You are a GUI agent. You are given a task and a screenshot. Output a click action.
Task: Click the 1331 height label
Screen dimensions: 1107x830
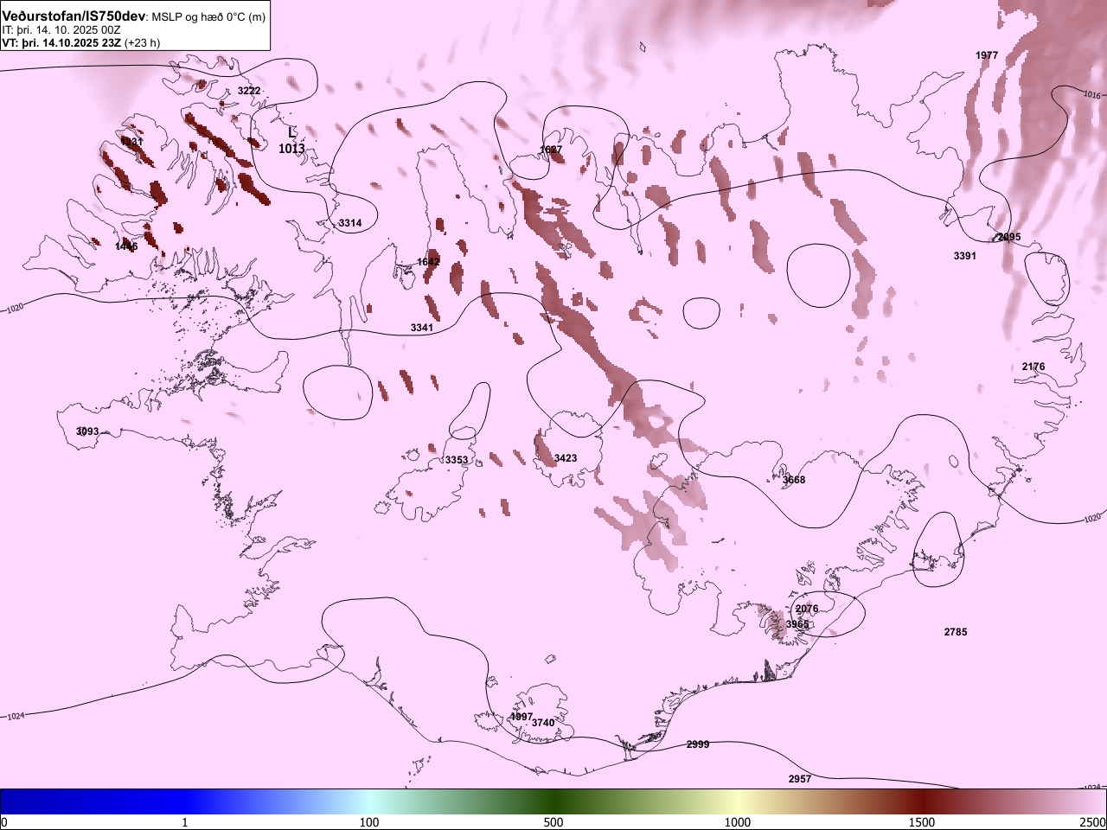pyautogui.click(x=131, y=142)
